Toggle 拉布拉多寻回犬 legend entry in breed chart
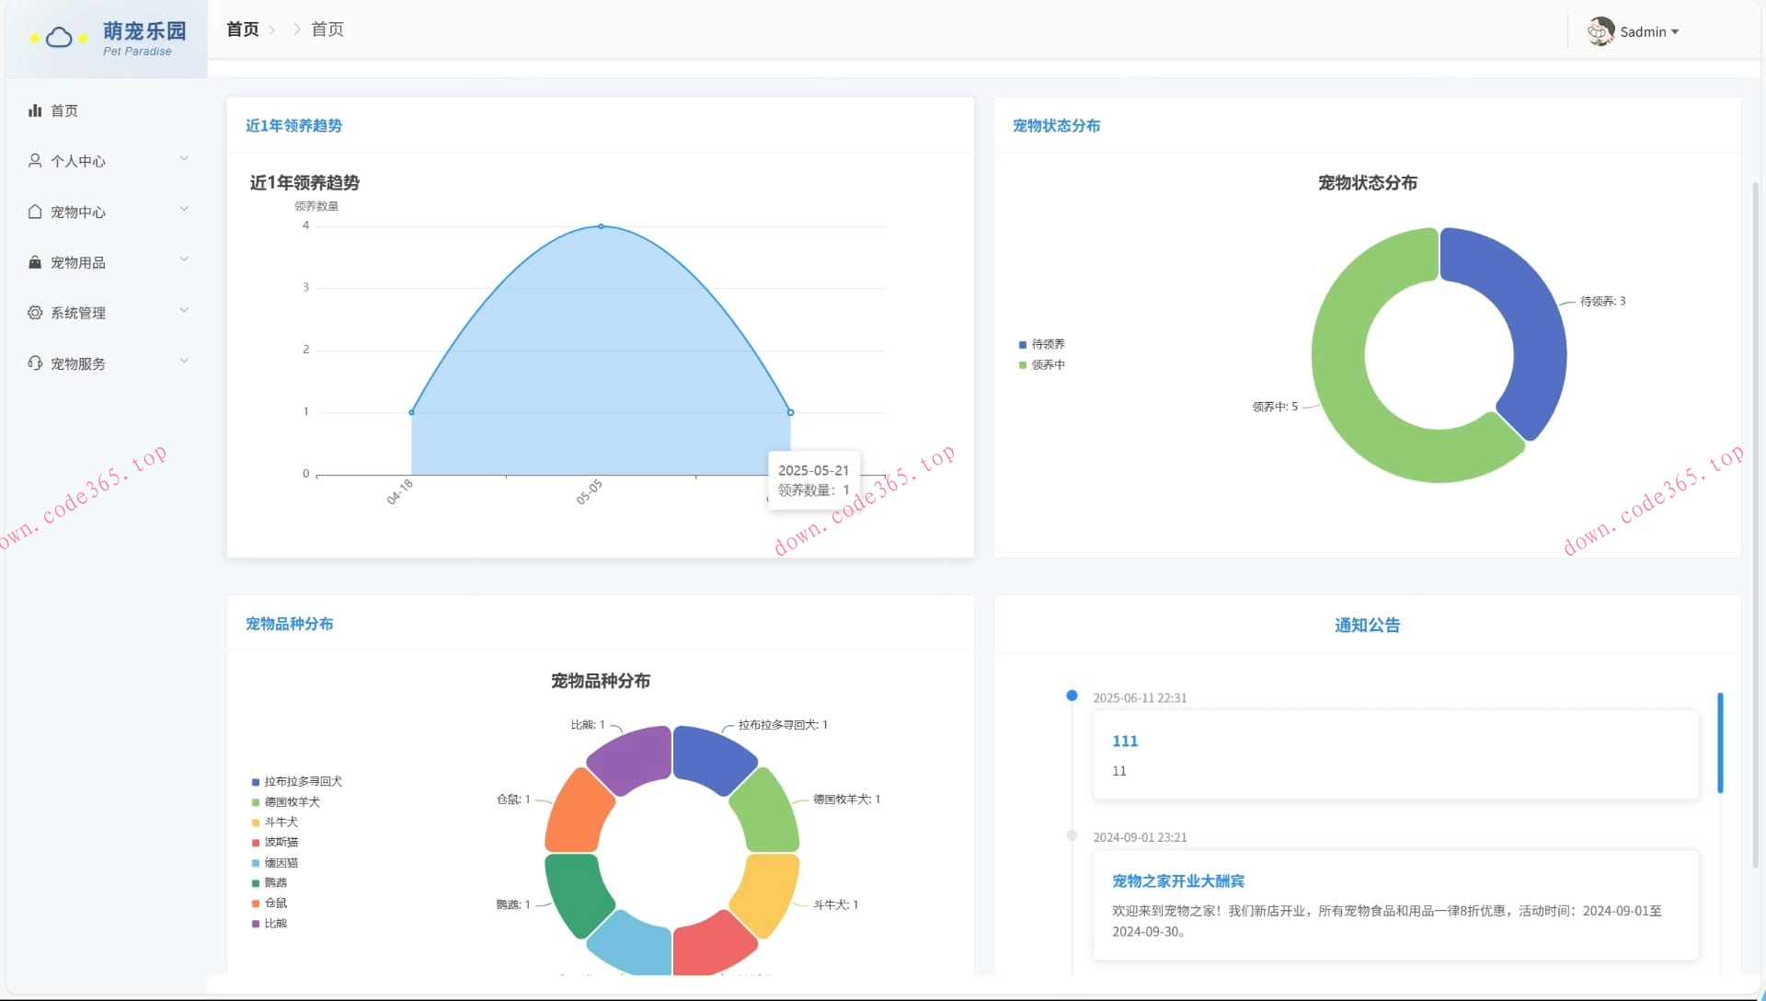1766x1001 pixels. 296,782
